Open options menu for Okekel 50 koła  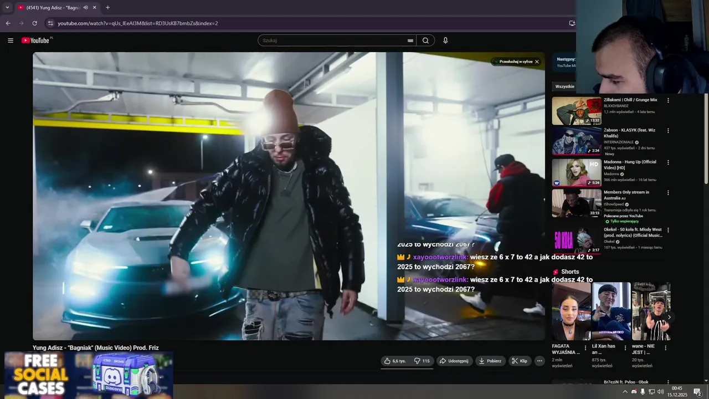[668, 230]
